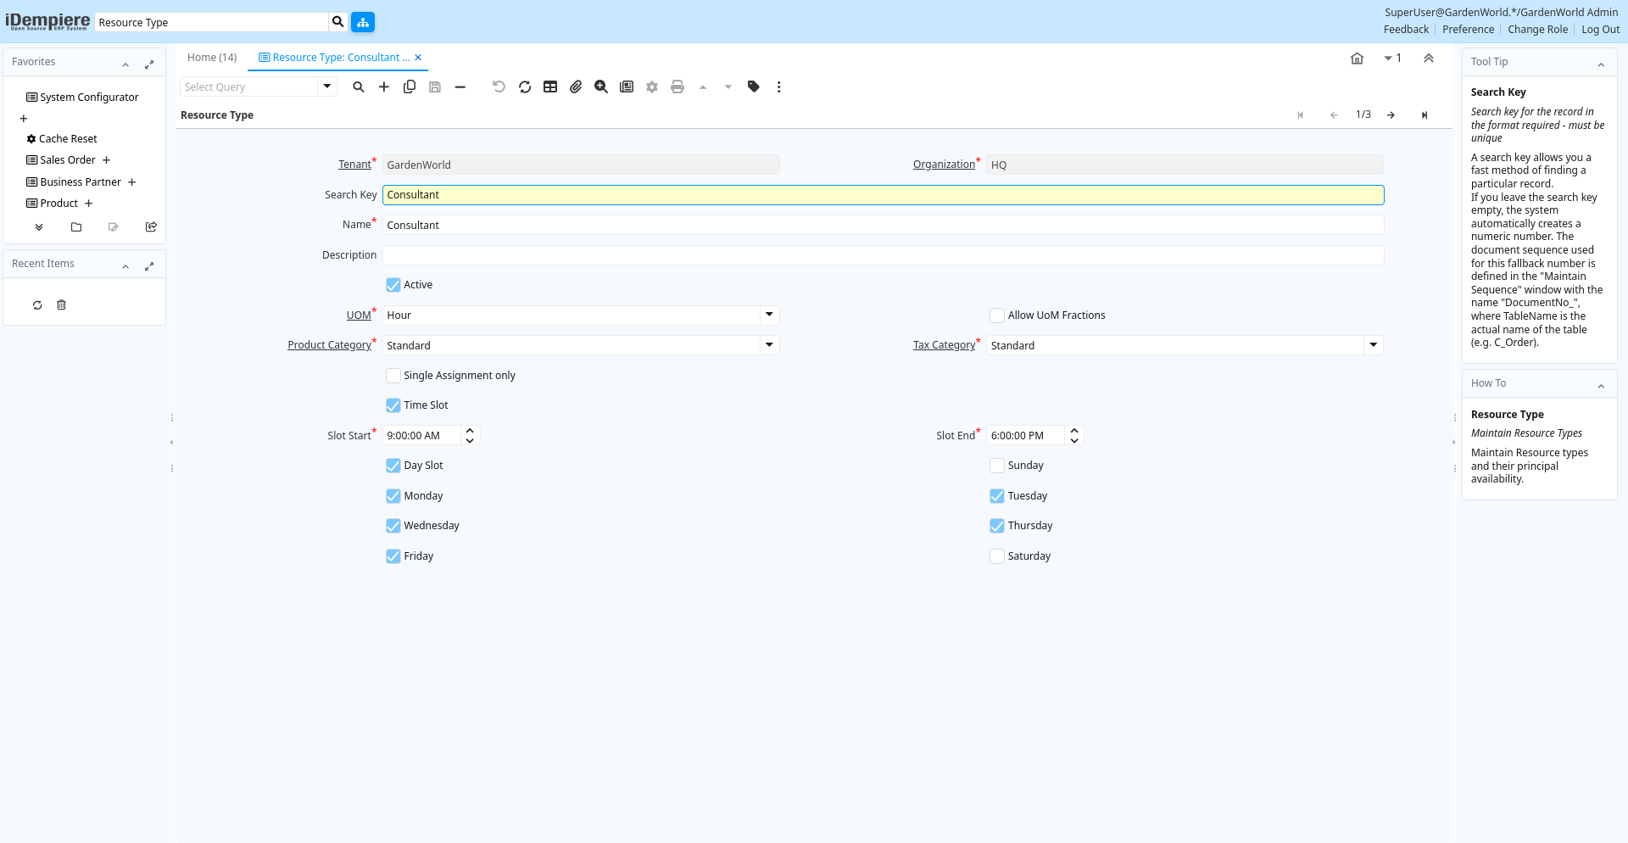Viewport: 1628px width, 843px height.
Task: Check the Saturday checkbox
Action: click(997, 556)
